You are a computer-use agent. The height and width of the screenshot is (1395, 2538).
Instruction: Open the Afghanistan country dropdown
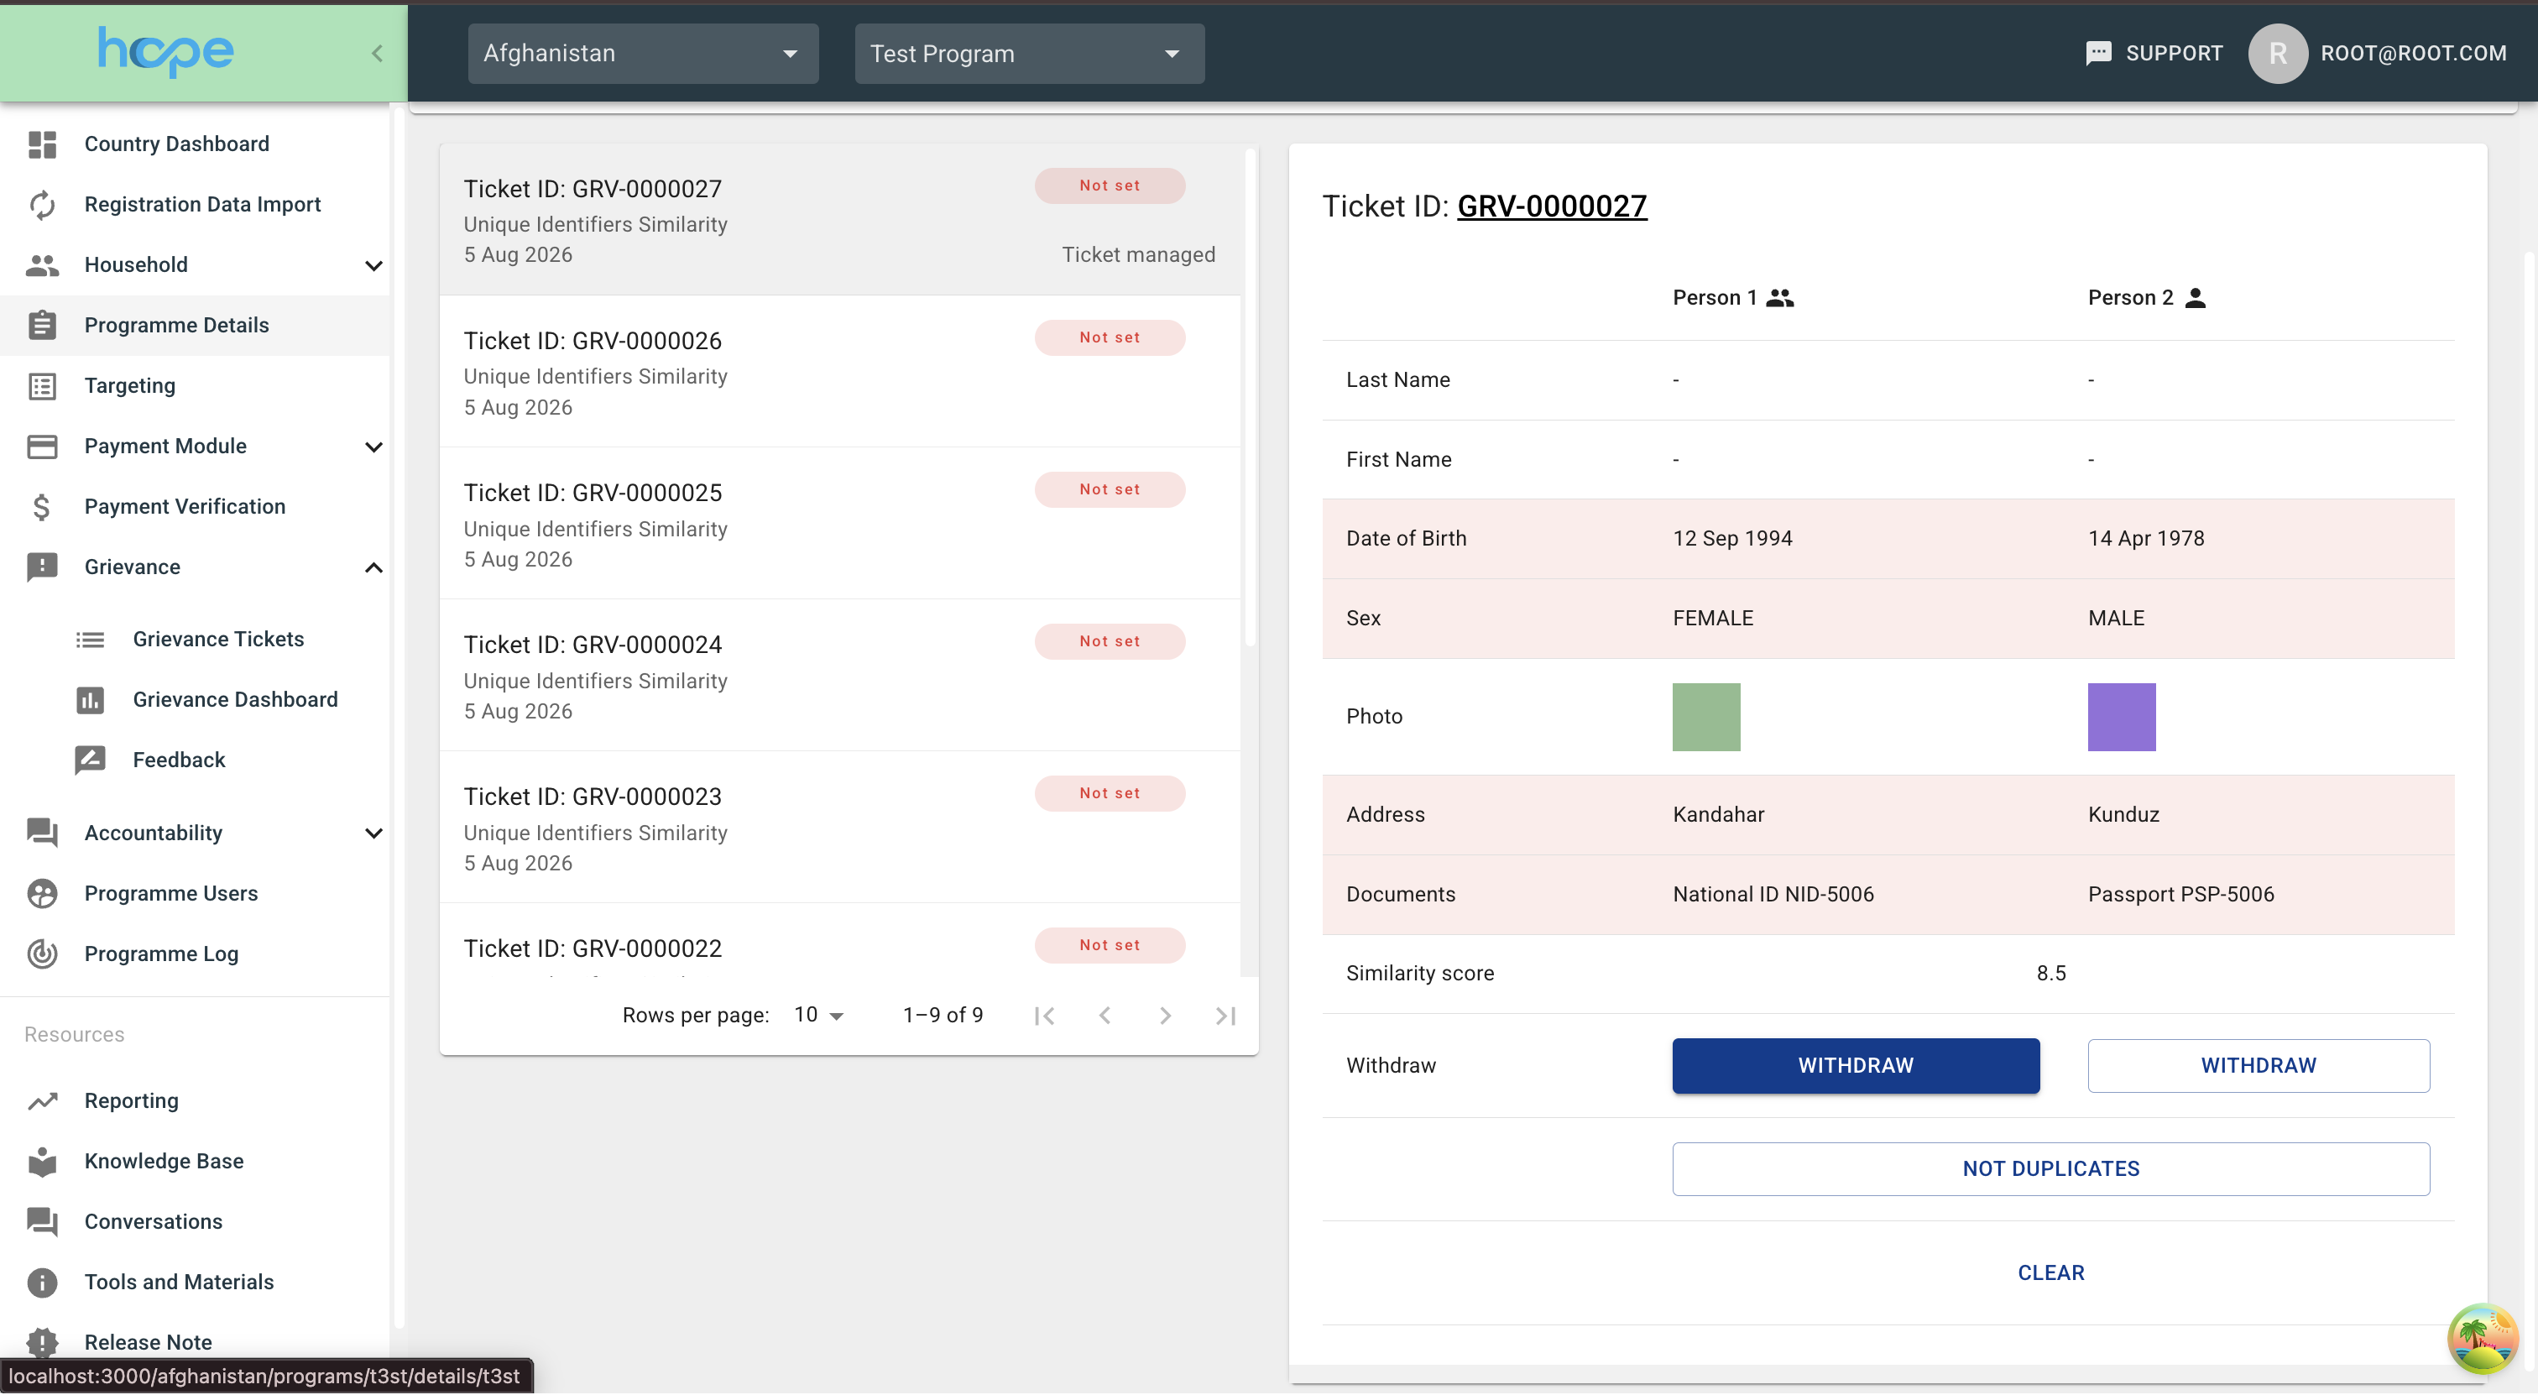(x=642, y=53)
